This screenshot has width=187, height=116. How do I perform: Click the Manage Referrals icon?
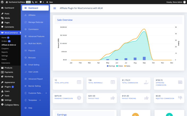coord(25,22)
